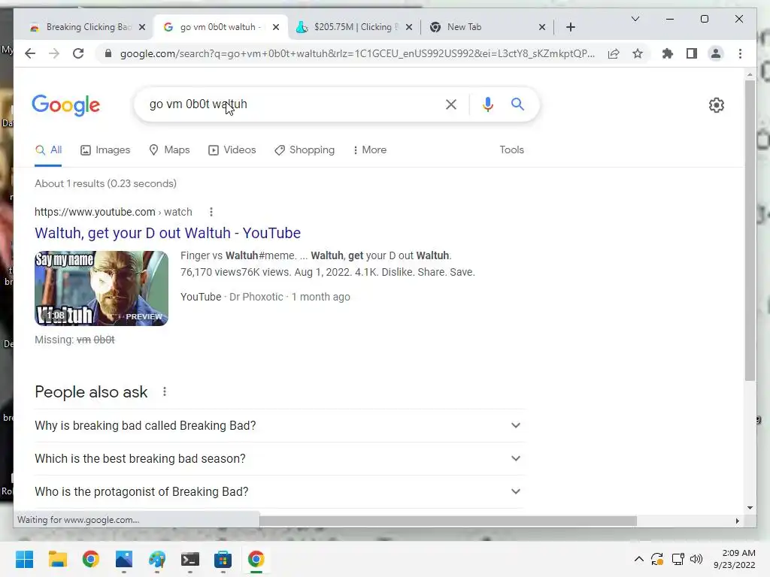Click the address bar URL
Viewport: 770px width, 577px height.
tap(357, 53)
